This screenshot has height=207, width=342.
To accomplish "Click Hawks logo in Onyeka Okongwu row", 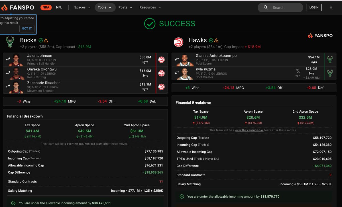I will [161, 73].
